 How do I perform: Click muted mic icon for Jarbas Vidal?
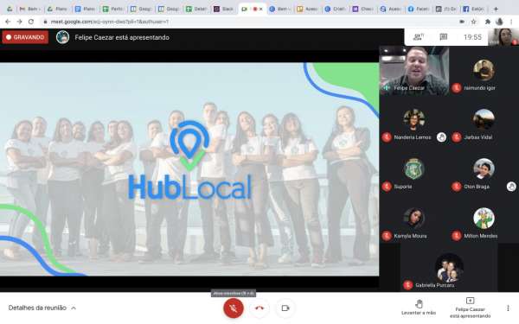coord(457,137)
